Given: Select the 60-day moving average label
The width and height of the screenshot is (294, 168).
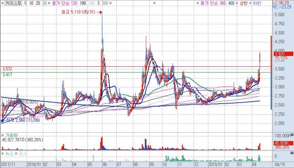Looking at the screenshot, I should coord(45,3).
